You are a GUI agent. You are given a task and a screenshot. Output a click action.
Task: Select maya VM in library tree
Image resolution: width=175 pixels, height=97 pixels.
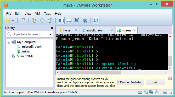pyautogui.click(x=26, y=51)
